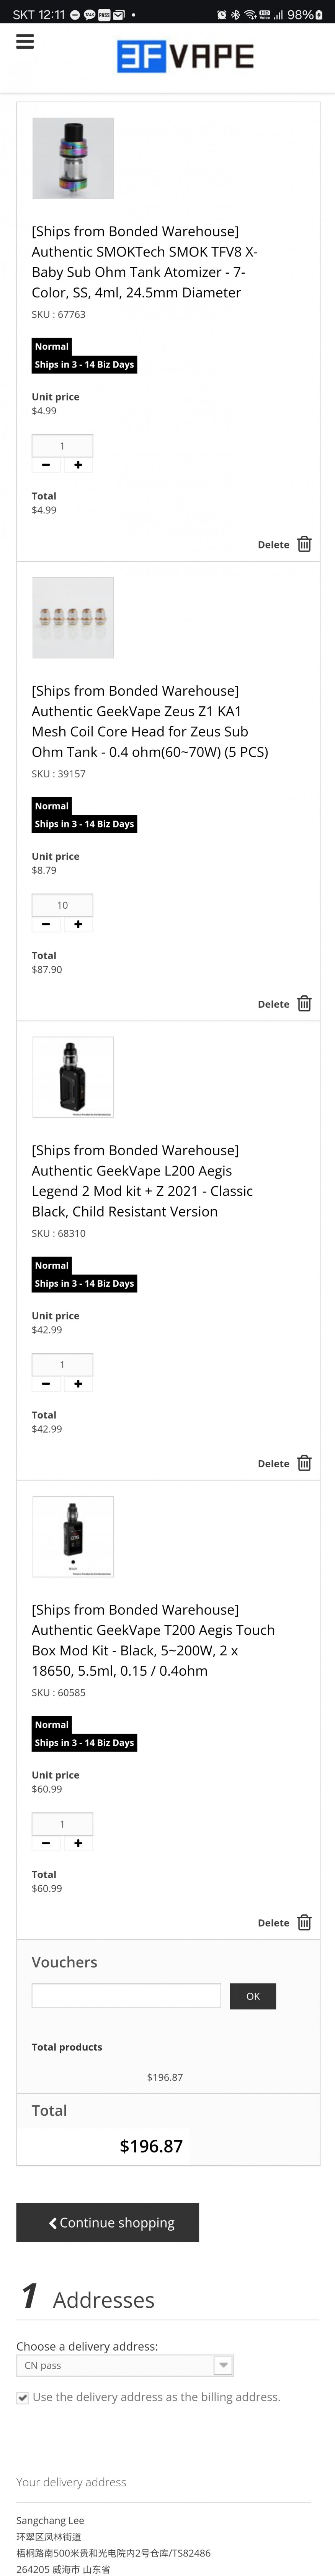The width and height of the screenshot is (335, 2576).
Task: Select the Zeus coil quantity field showing 10
Action: pos(62,905)
